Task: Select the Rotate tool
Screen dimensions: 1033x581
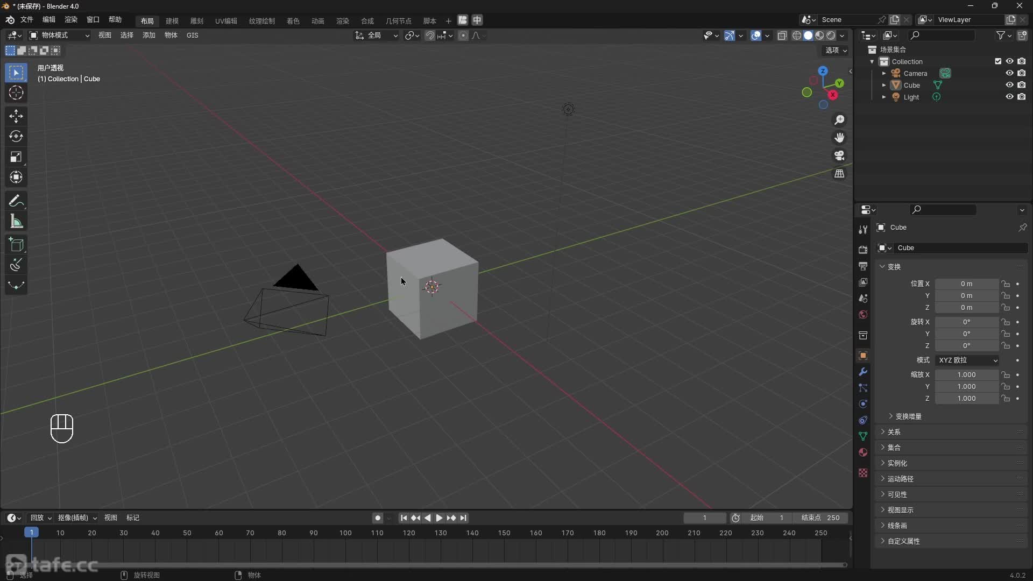Action: pos(16,137)
